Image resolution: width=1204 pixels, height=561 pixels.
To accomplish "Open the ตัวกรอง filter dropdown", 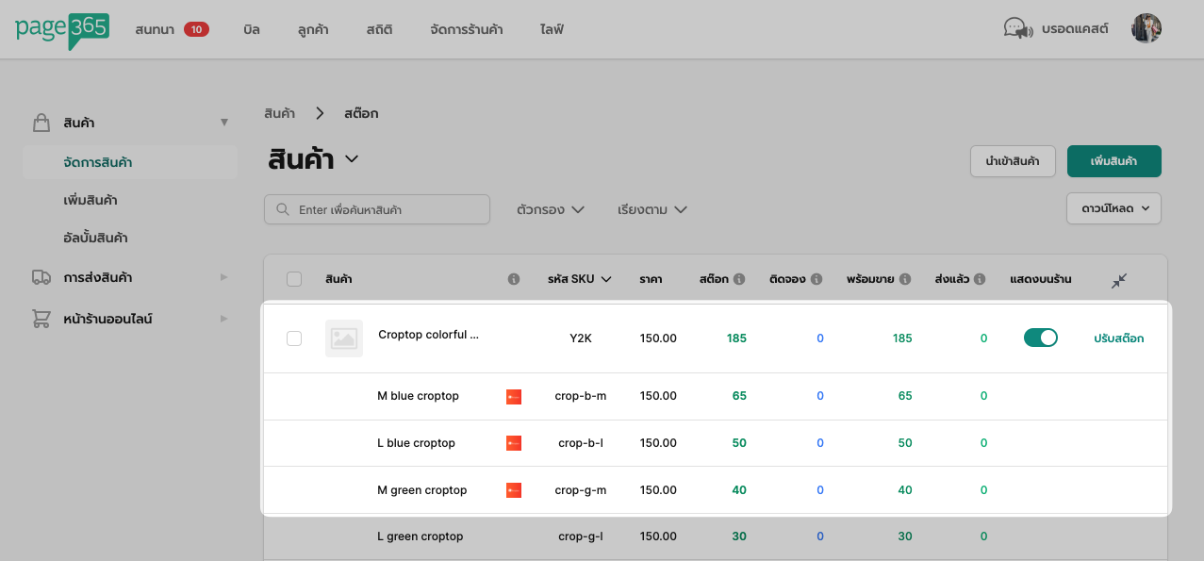I will click(x=551, y=209).
